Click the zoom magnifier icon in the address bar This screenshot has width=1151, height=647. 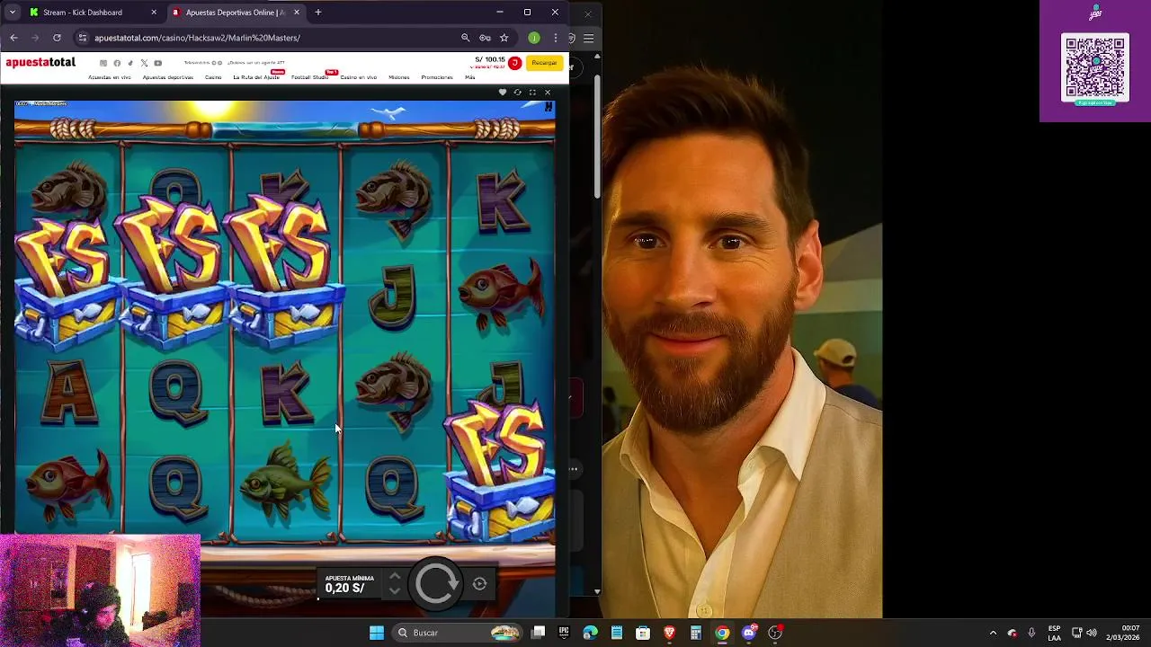pos(466,38)
